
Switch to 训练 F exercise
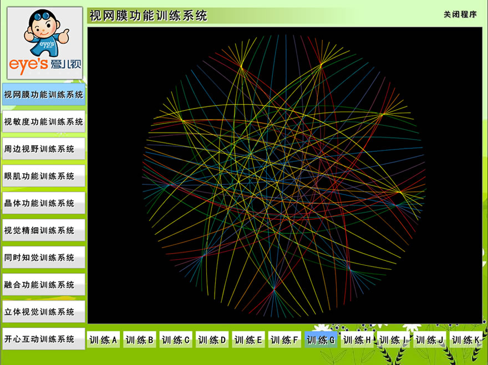click(285, 340)
